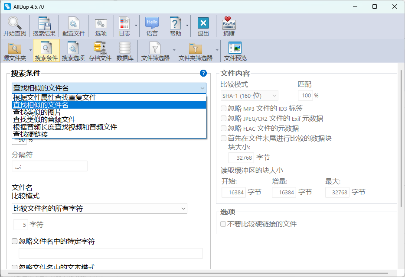This screenshot has height=277, width=405.
Task: Click AllDup app icon in title bar
Action: point(7,6)
